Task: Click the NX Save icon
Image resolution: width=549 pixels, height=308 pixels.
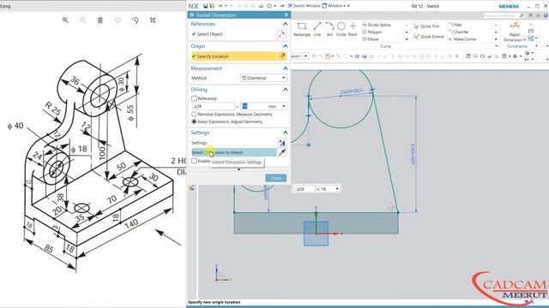Action: pyautogui.click(x=206, y=6)
